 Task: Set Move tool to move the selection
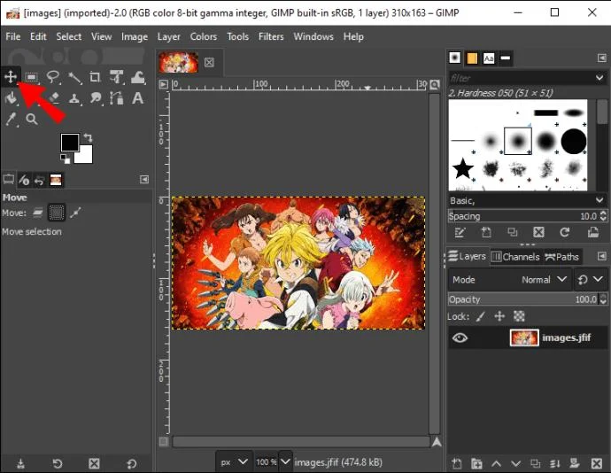pyautogui.click(x=57, y=213)
